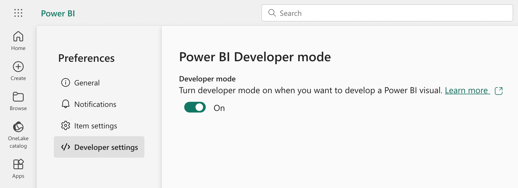This screenshot has height=188, width=518.
Task: Turn off the Developer mode toggle
Action: pyautogui.click(x=195, y=107)
